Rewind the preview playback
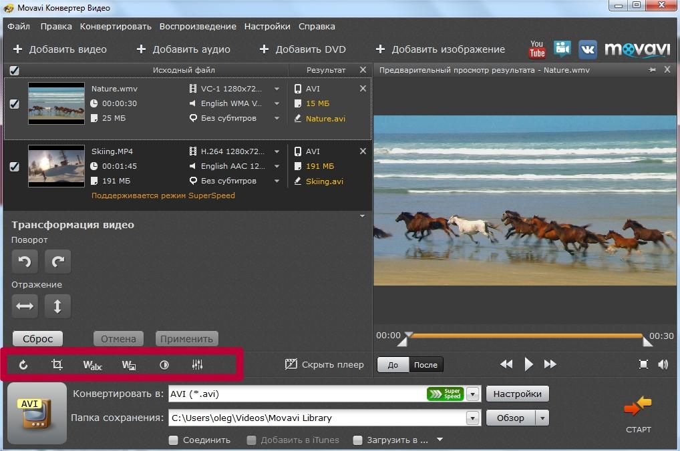Screen dimensions: 680x451 point(506,364)
